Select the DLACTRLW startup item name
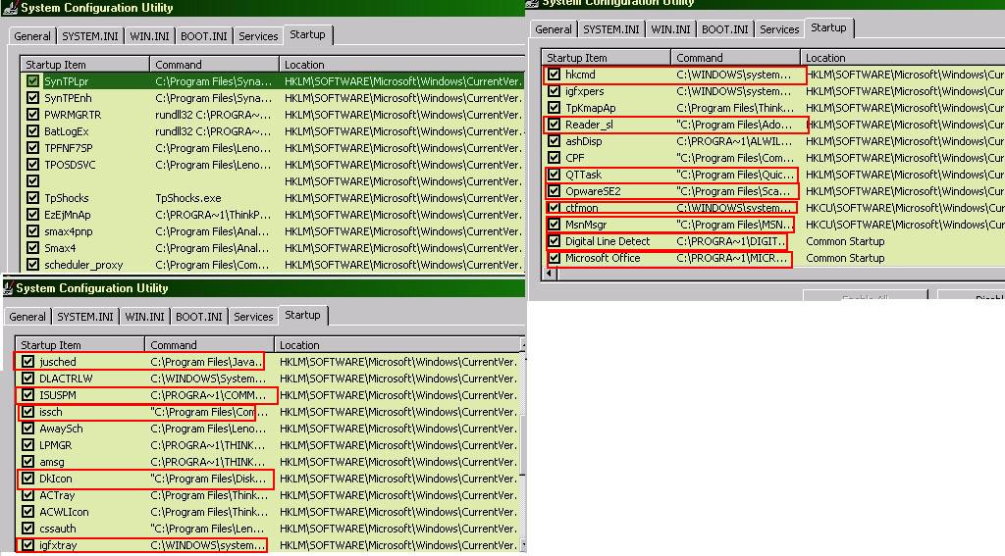 pyautogui.click(x=66, y=378)
